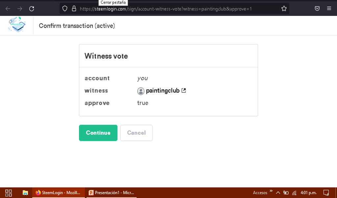
Task: Go back with the browser back arrow
Action: point(8,9)
